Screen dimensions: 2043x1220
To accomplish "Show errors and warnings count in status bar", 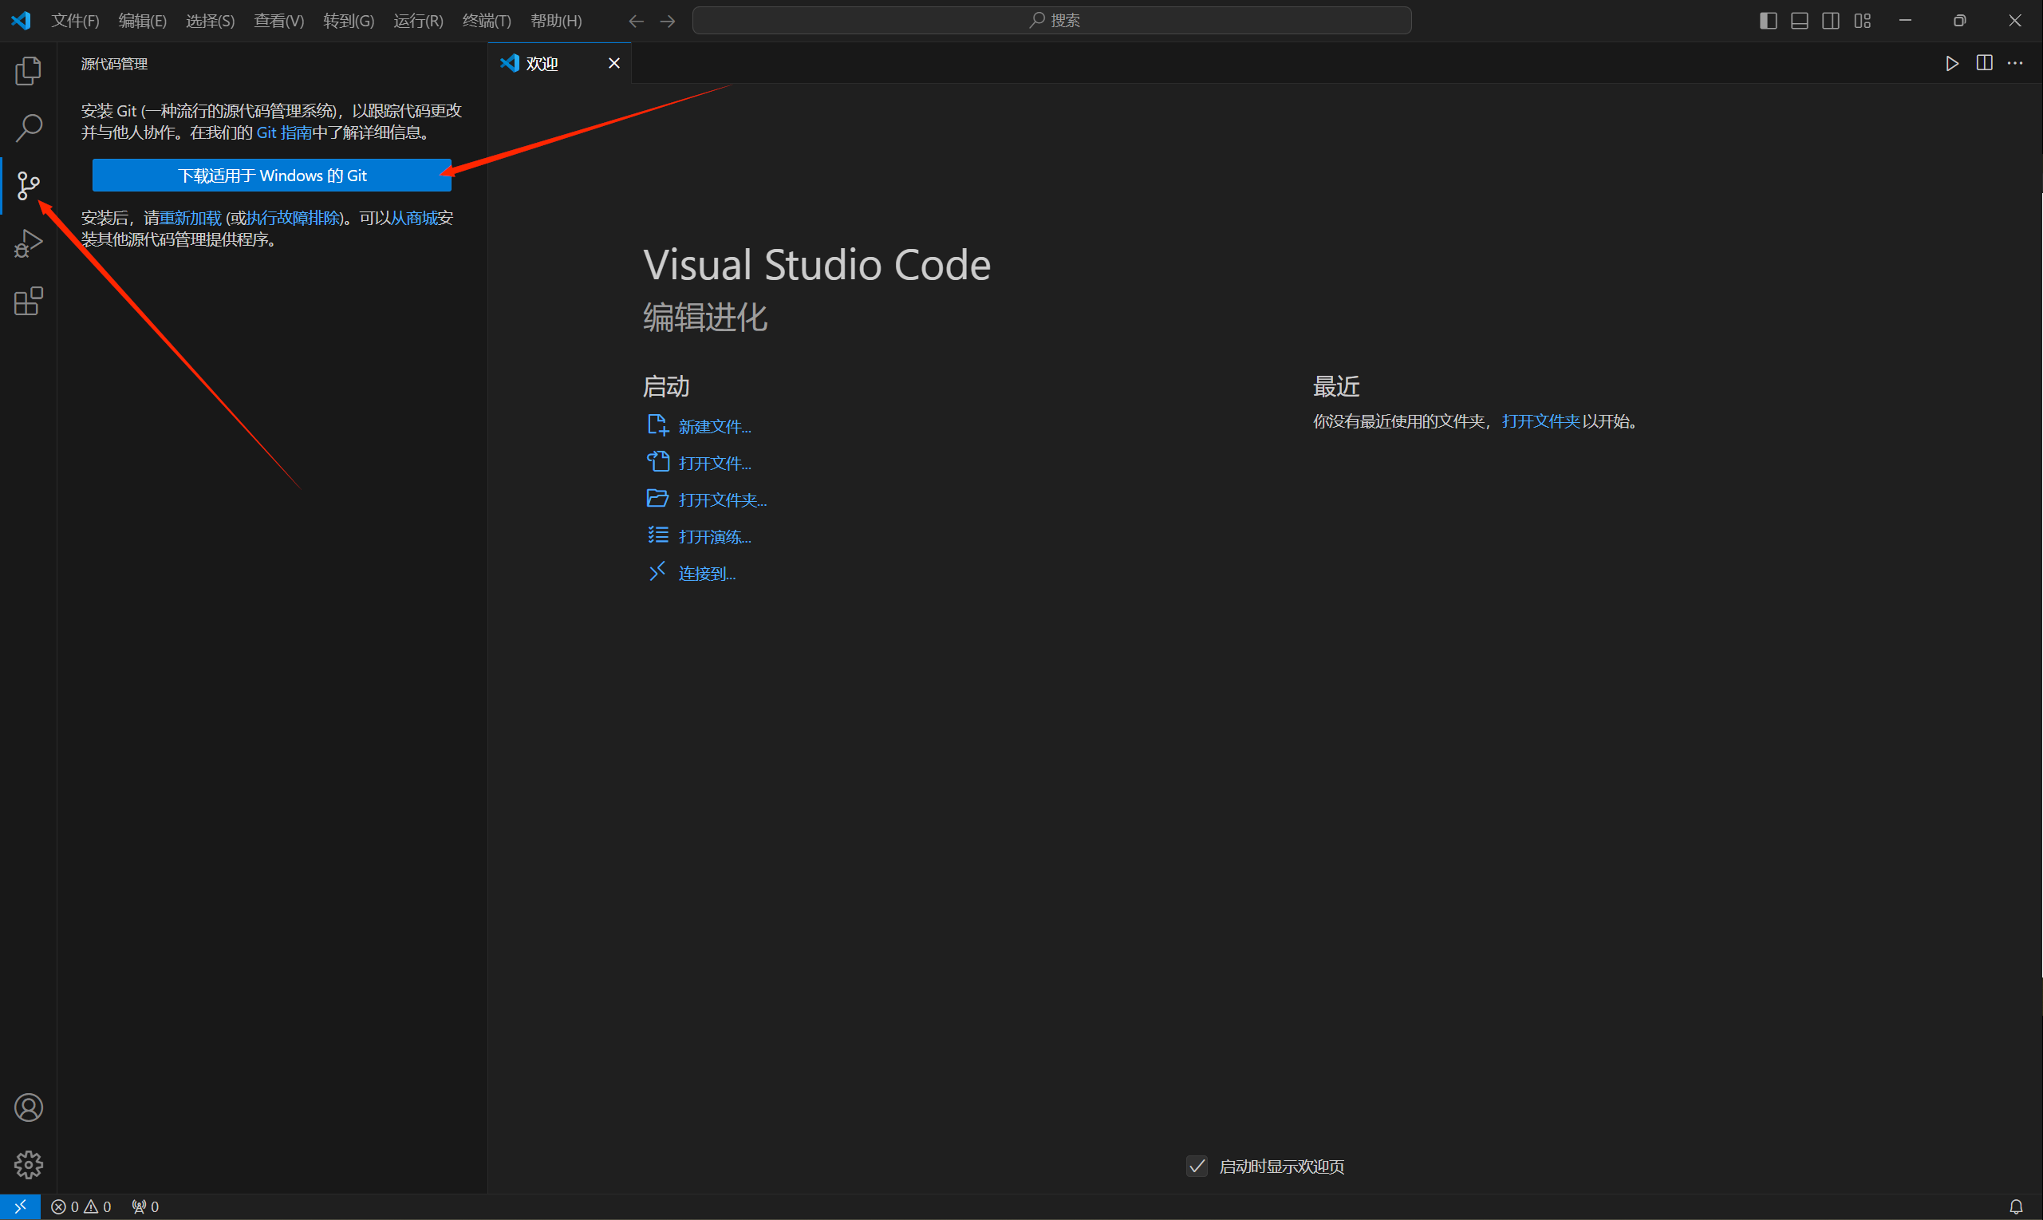I will click(81, 1207).
